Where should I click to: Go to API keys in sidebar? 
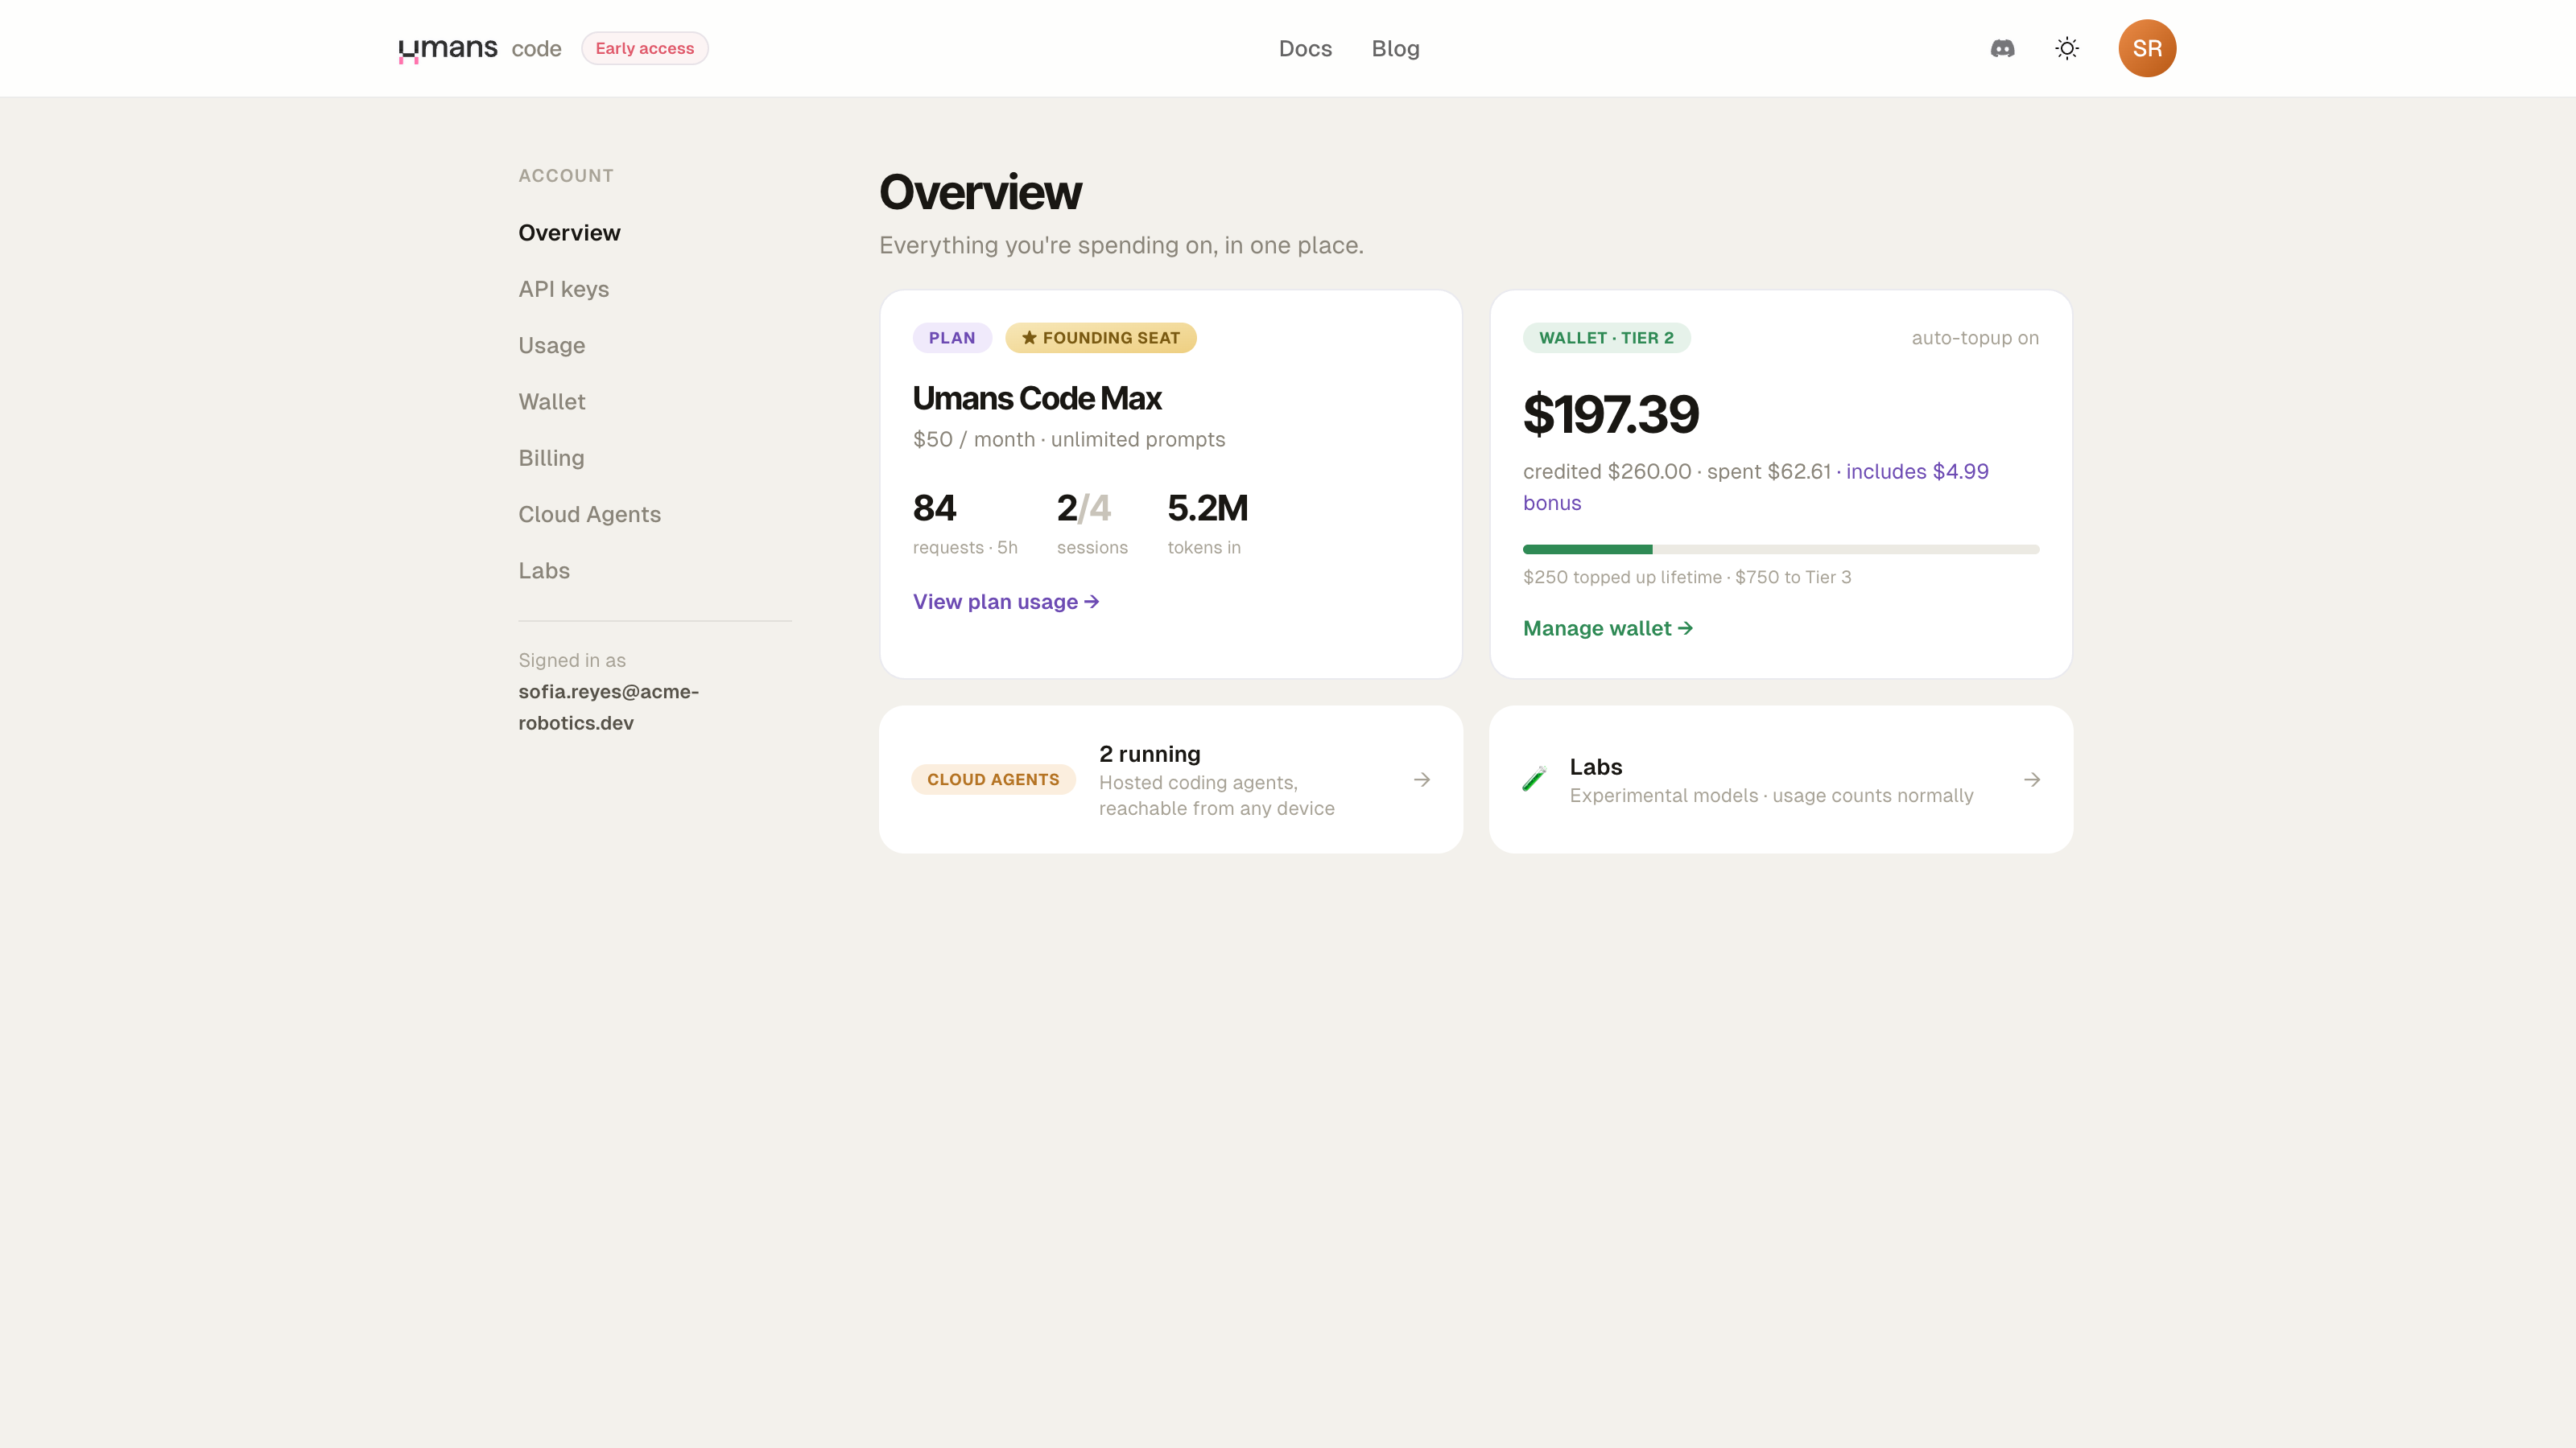563,289
